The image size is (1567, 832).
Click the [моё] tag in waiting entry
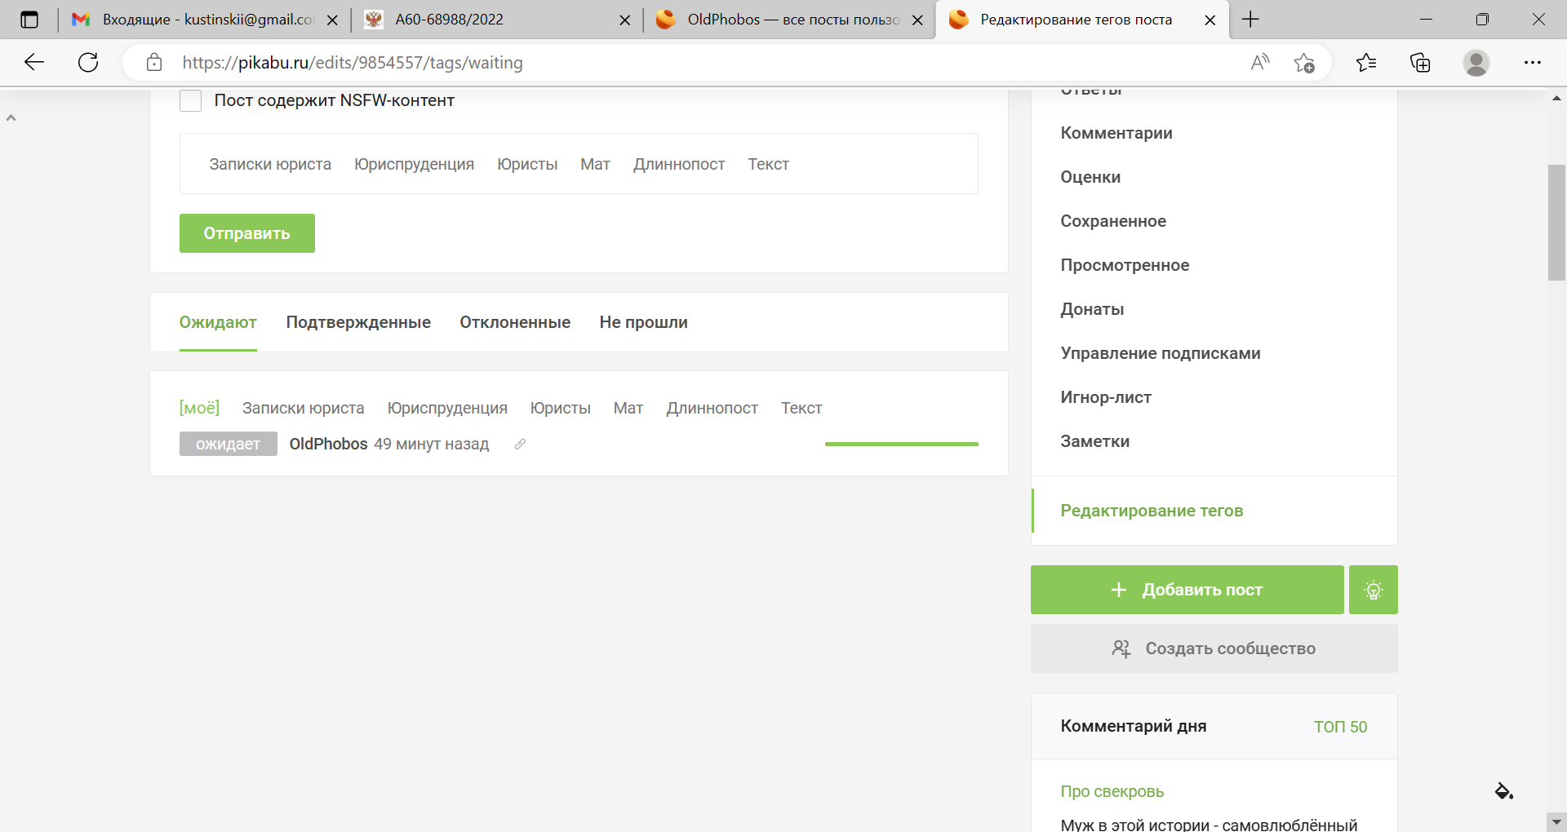(199, 408)
